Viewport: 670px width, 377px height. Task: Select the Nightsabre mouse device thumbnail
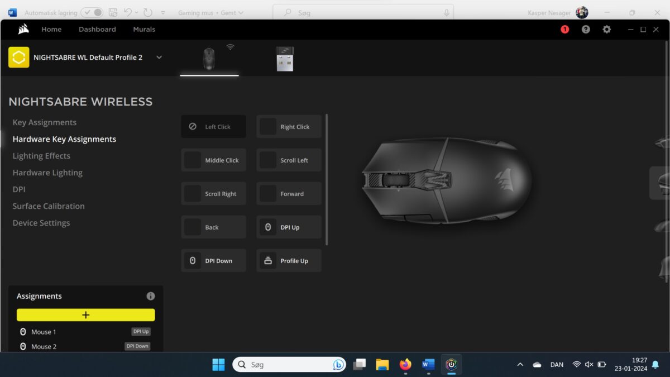point(209,59)
